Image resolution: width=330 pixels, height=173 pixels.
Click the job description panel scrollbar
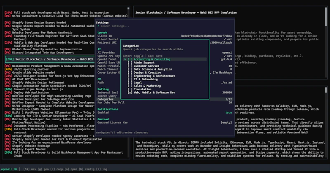point(326,17)
